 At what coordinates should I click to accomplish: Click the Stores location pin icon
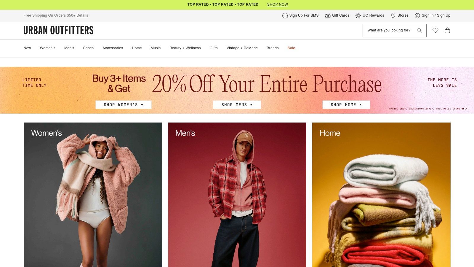click(x=393, y=16)
